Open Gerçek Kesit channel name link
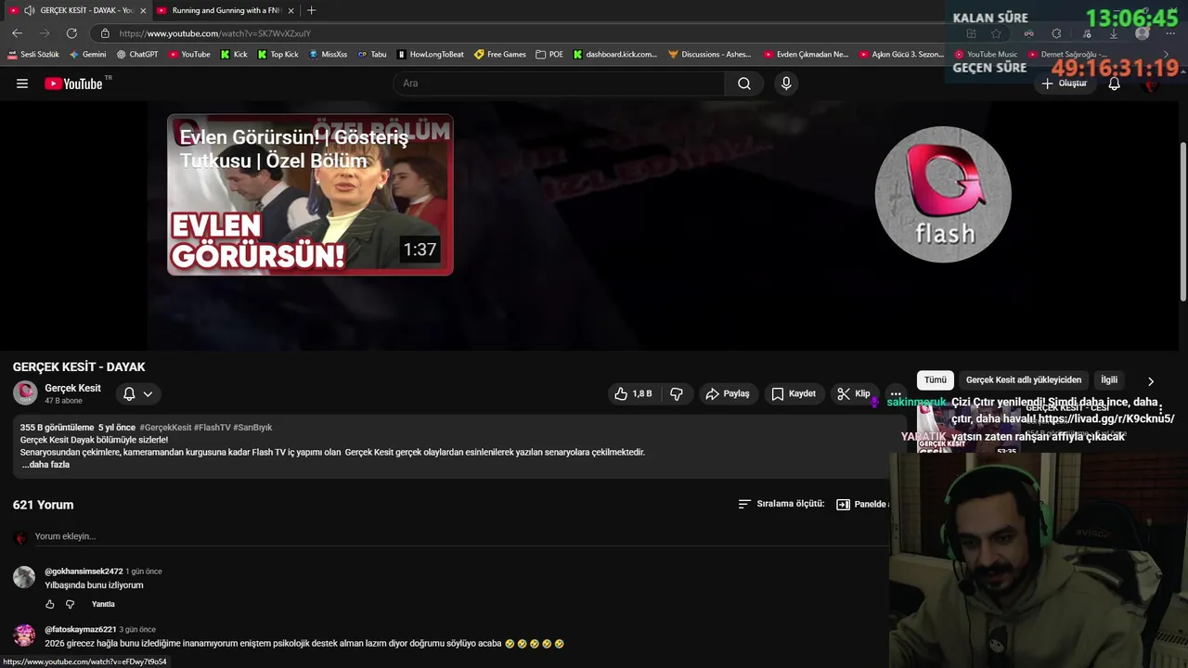The height and width of the screenshot is (668, 1188). pyautogui.click(x=72, y=388)
